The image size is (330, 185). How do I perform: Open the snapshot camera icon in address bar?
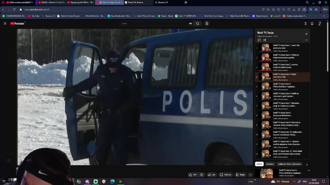pyautogui.click(x=273, y=10)
